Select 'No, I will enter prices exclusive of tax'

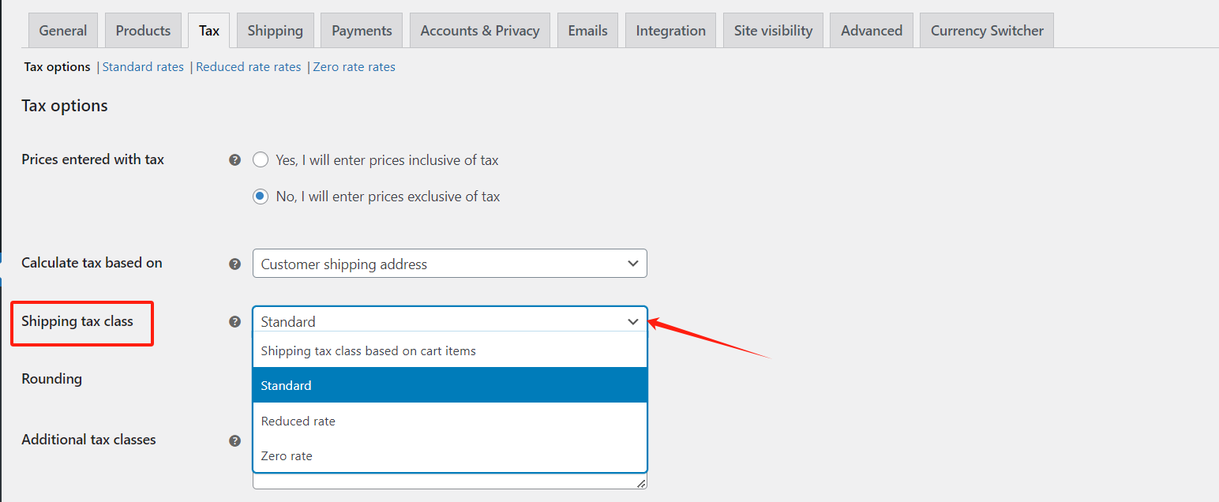[261, 197]
